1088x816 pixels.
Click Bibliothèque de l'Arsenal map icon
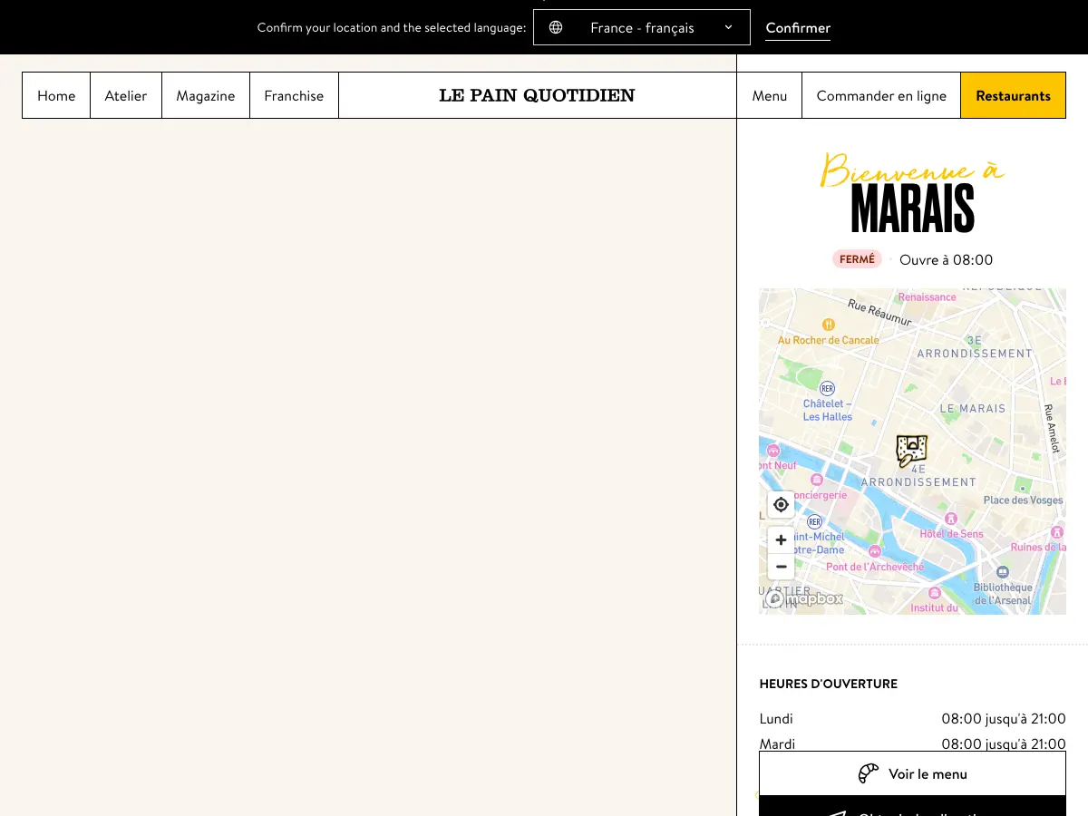[x=1003, y=572]
